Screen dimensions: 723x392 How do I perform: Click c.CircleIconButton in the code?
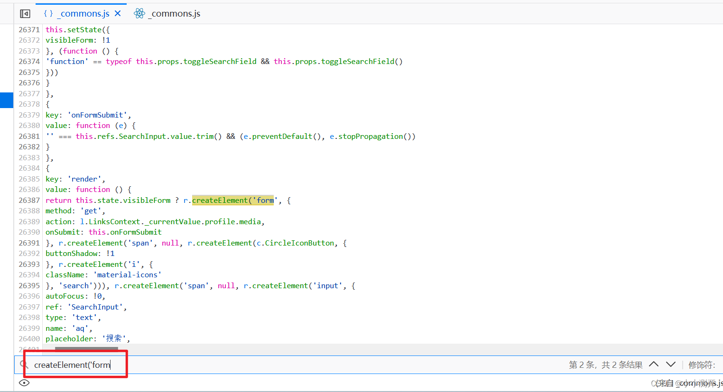pos(295,243)
